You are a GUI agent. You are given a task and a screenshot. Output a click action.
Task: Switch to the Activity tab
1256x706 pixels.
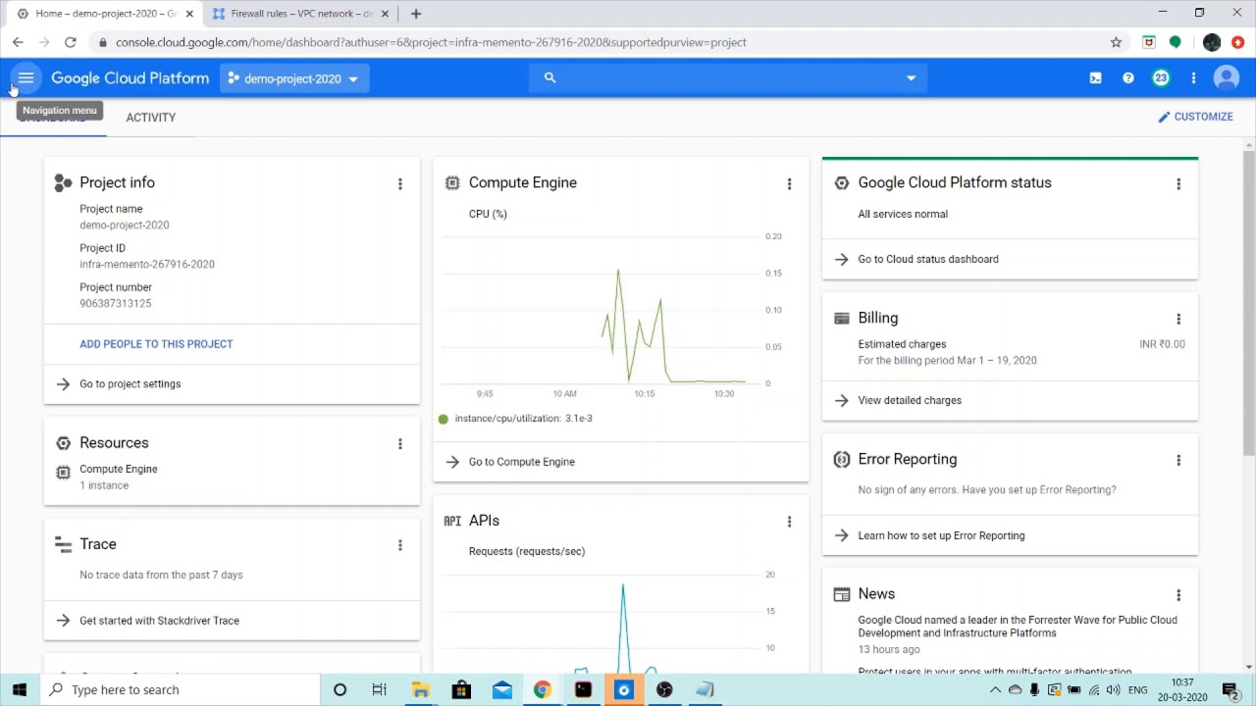tap(151, 117)
